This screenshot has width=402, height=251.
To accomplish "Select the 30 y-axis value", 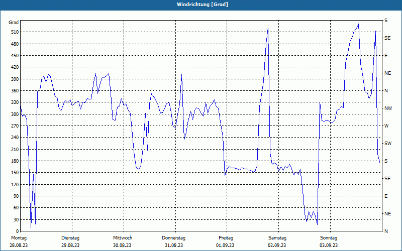I will (16, 219).
